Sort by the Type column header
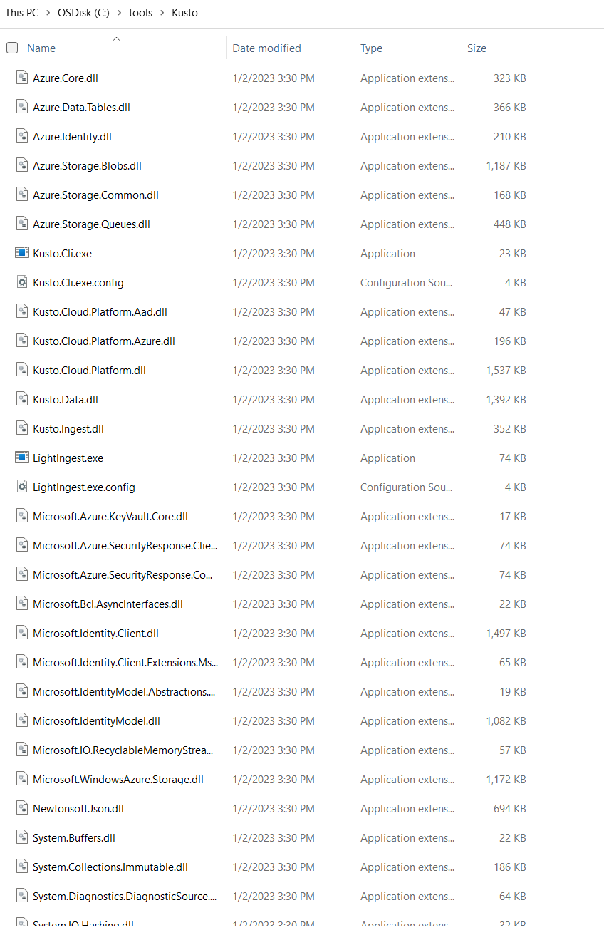This screenshot has width=604, height=935. (x=372, y=48)
